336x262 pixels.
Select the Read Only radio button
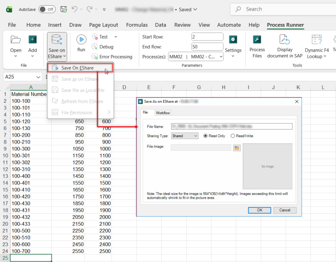(x=205, y=136)
